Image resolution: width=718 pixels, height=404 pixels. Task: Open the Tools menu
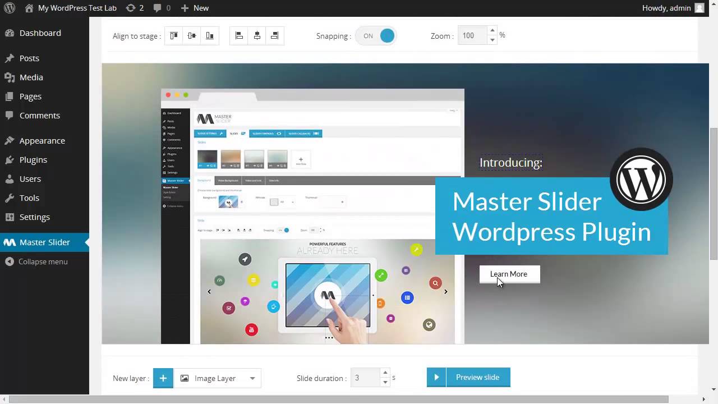pos(29,198)
